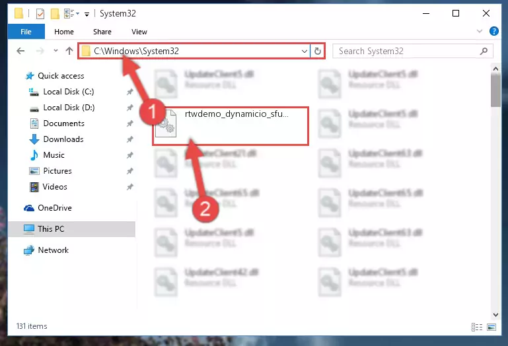Click the vertical scrollbar thumb
Viewport: 508px width, 346px height.
point(495,90)
